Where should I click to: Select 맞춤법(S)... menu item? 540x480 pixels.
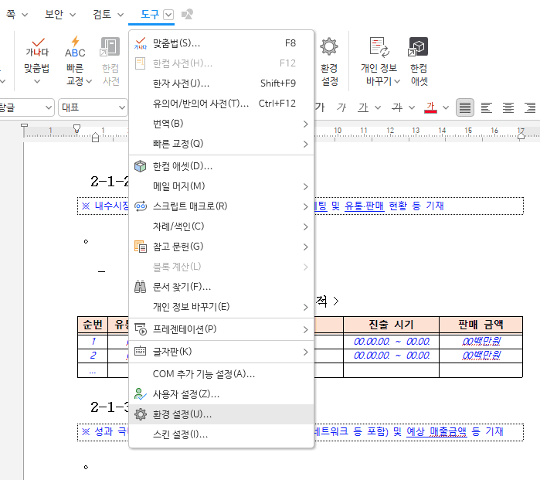tap(221, 43)
